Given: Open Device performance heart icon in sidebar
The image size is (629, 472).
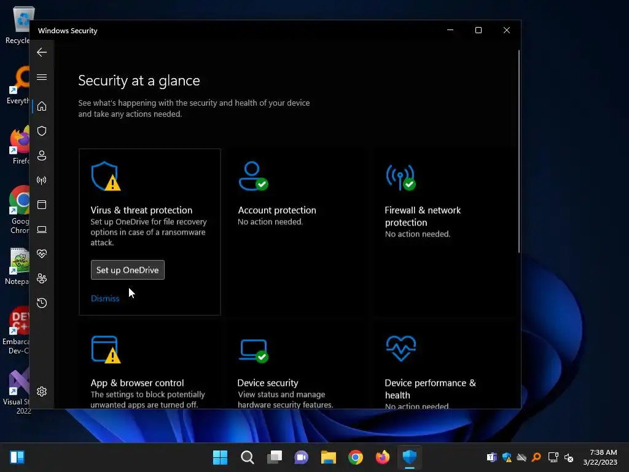Looking at the screenshot, I should click(42, 254).
